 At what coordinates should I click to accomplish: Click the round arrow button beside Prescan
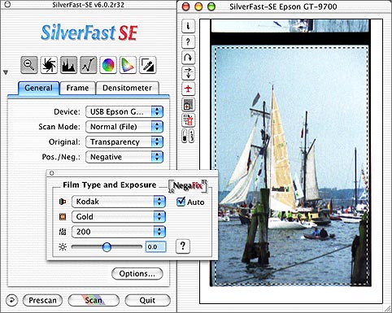click(x=11, y=300)
